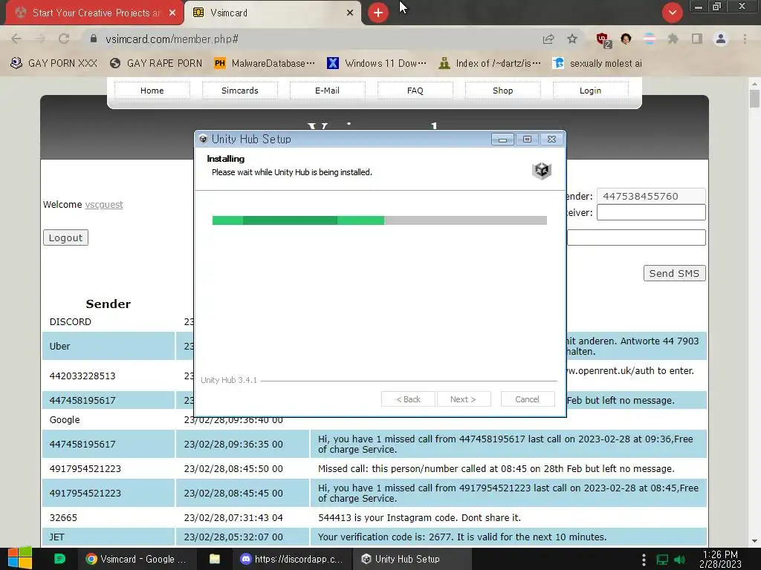The height and width of the screenshot is (570, 761).
Task: Open the Simcards menu item
Action: pyautogui.click(x=240, y=91)
